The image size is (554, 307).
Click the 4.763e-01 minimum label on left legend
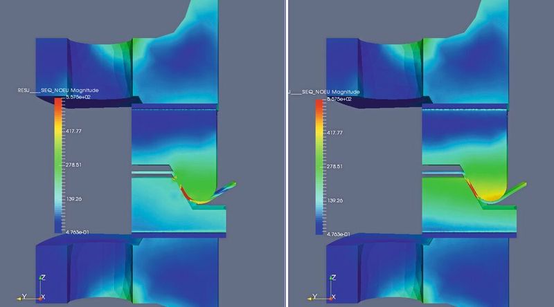(78, 232)
